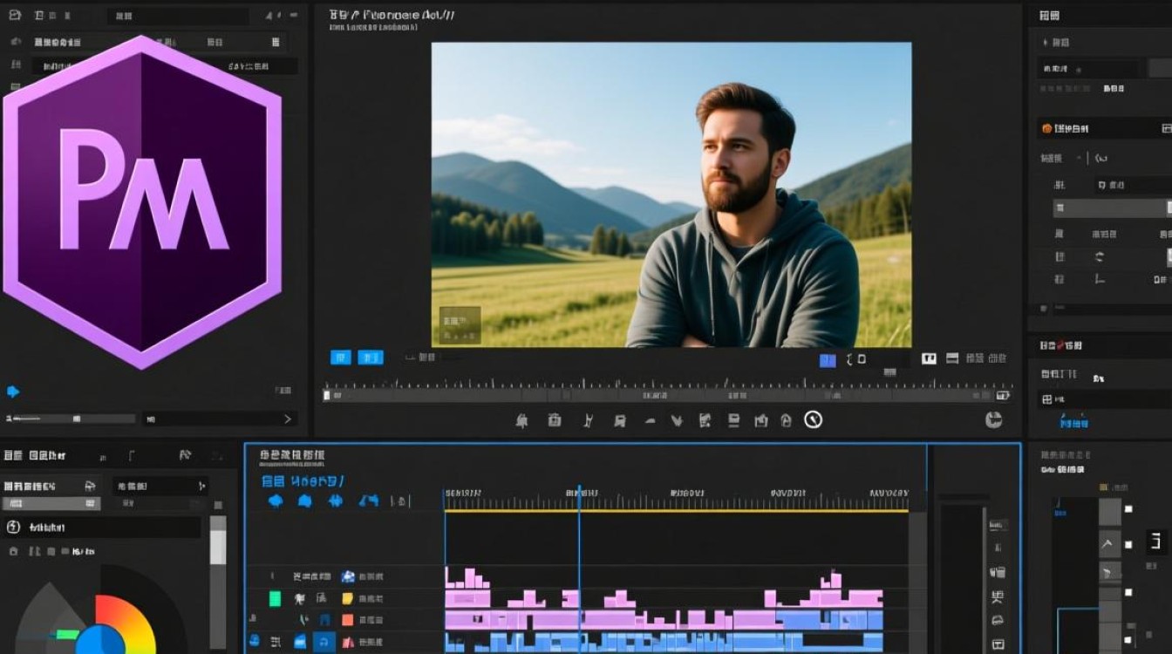Click the padlock icon left of the stopwatch
The width and height of the screenshot is (1172, 654).
pos(786,420)
